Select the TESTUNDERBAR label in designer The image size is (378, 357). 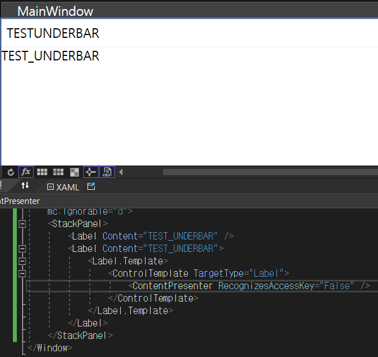pos(53,33)
